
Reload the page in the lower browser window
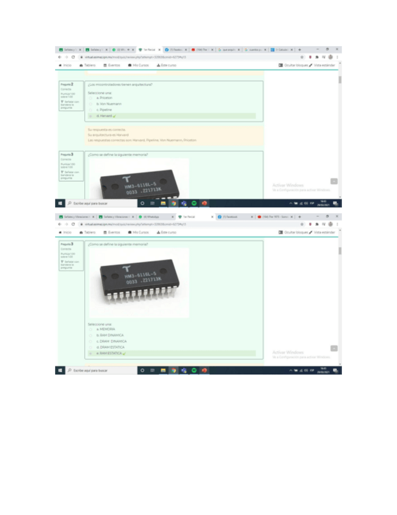pyautogui.click(x=73, y=224)
